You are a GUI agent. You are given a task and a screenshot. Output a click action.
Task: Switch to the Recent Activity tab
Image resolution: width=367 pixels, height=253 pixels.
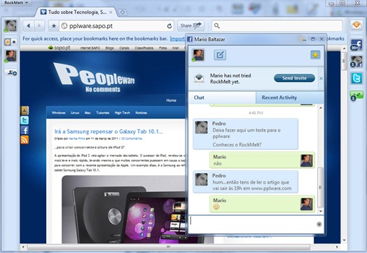coord(290,97)
